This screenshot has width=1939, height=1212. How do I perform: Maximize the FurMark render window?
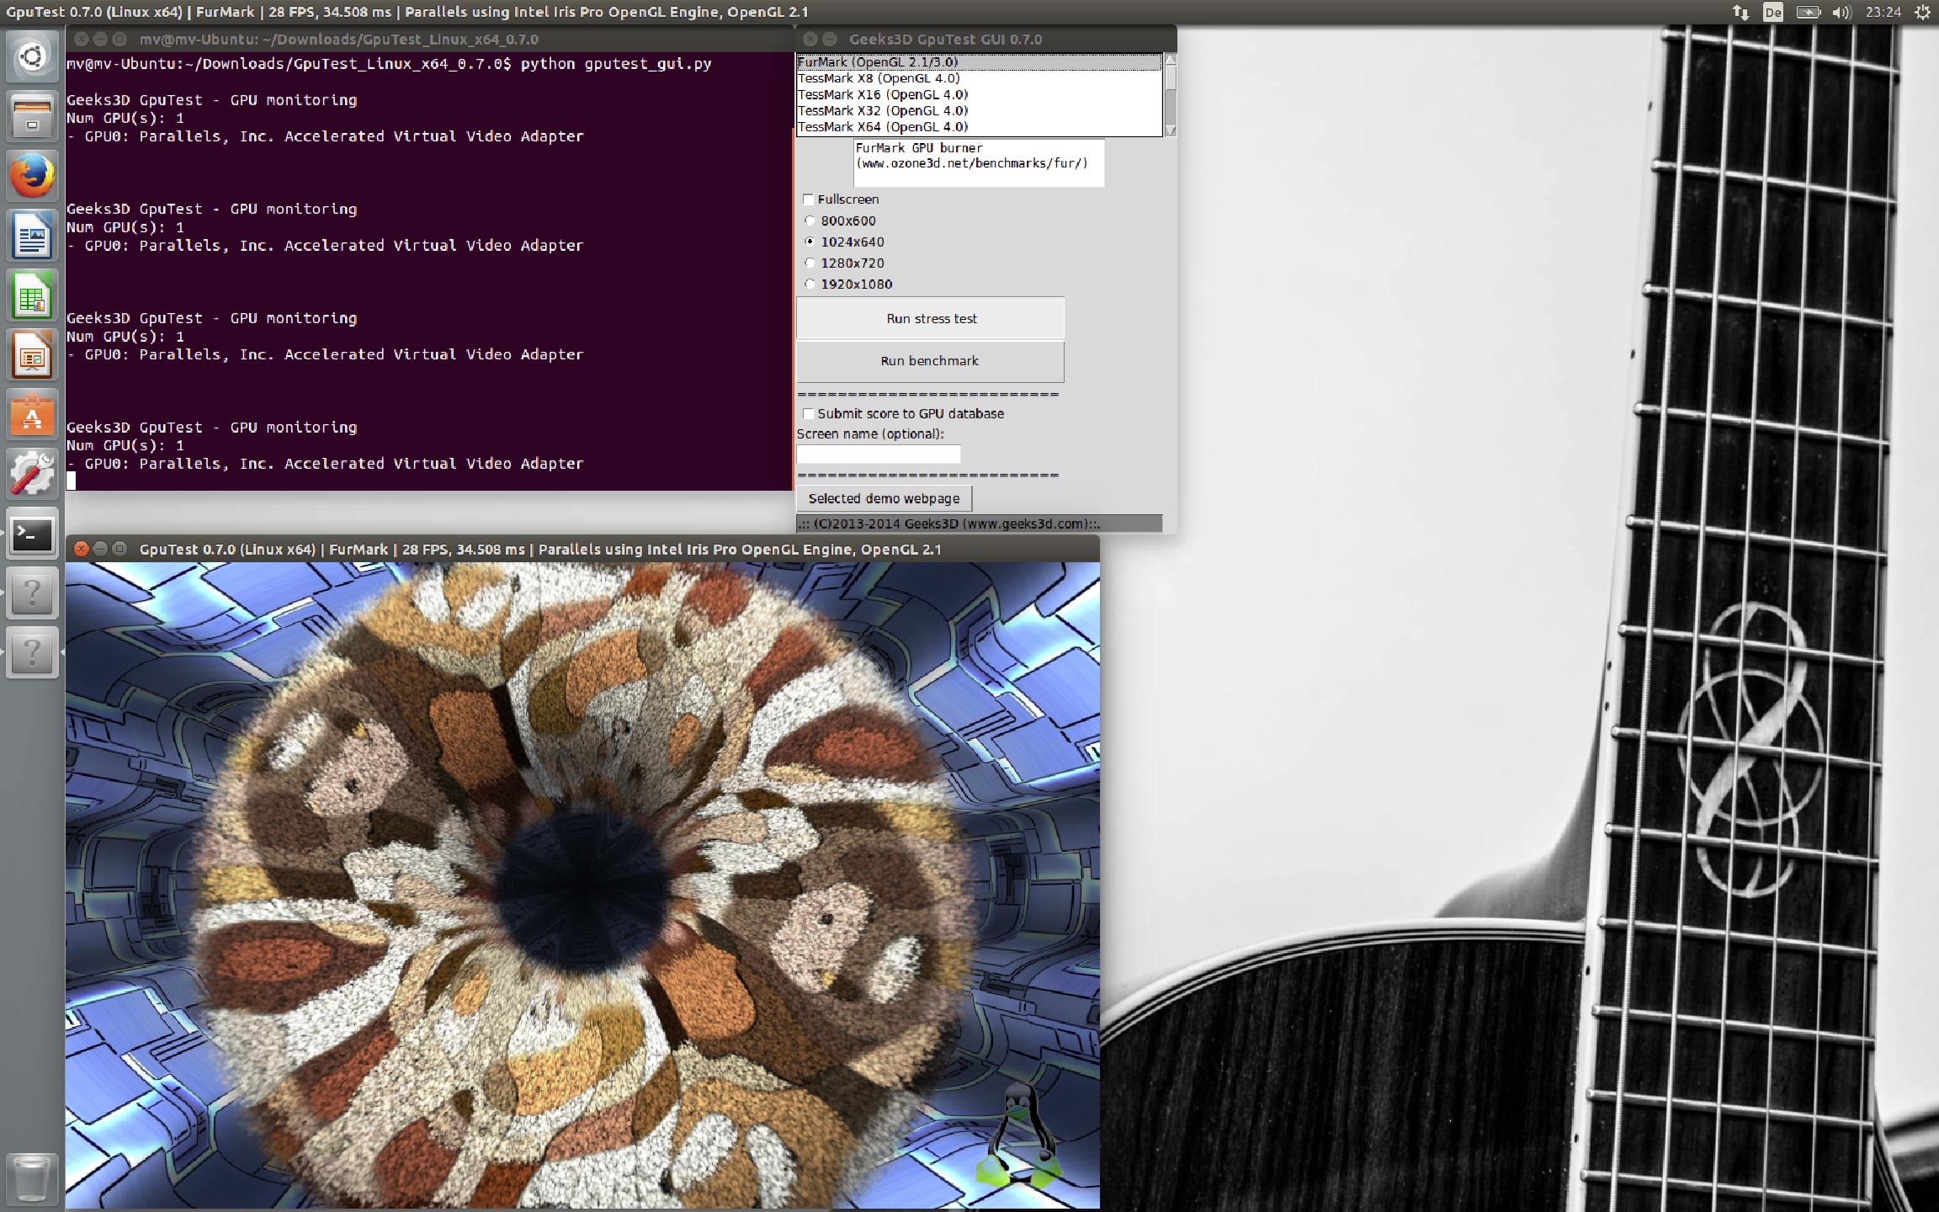click(x=120, y=549)
